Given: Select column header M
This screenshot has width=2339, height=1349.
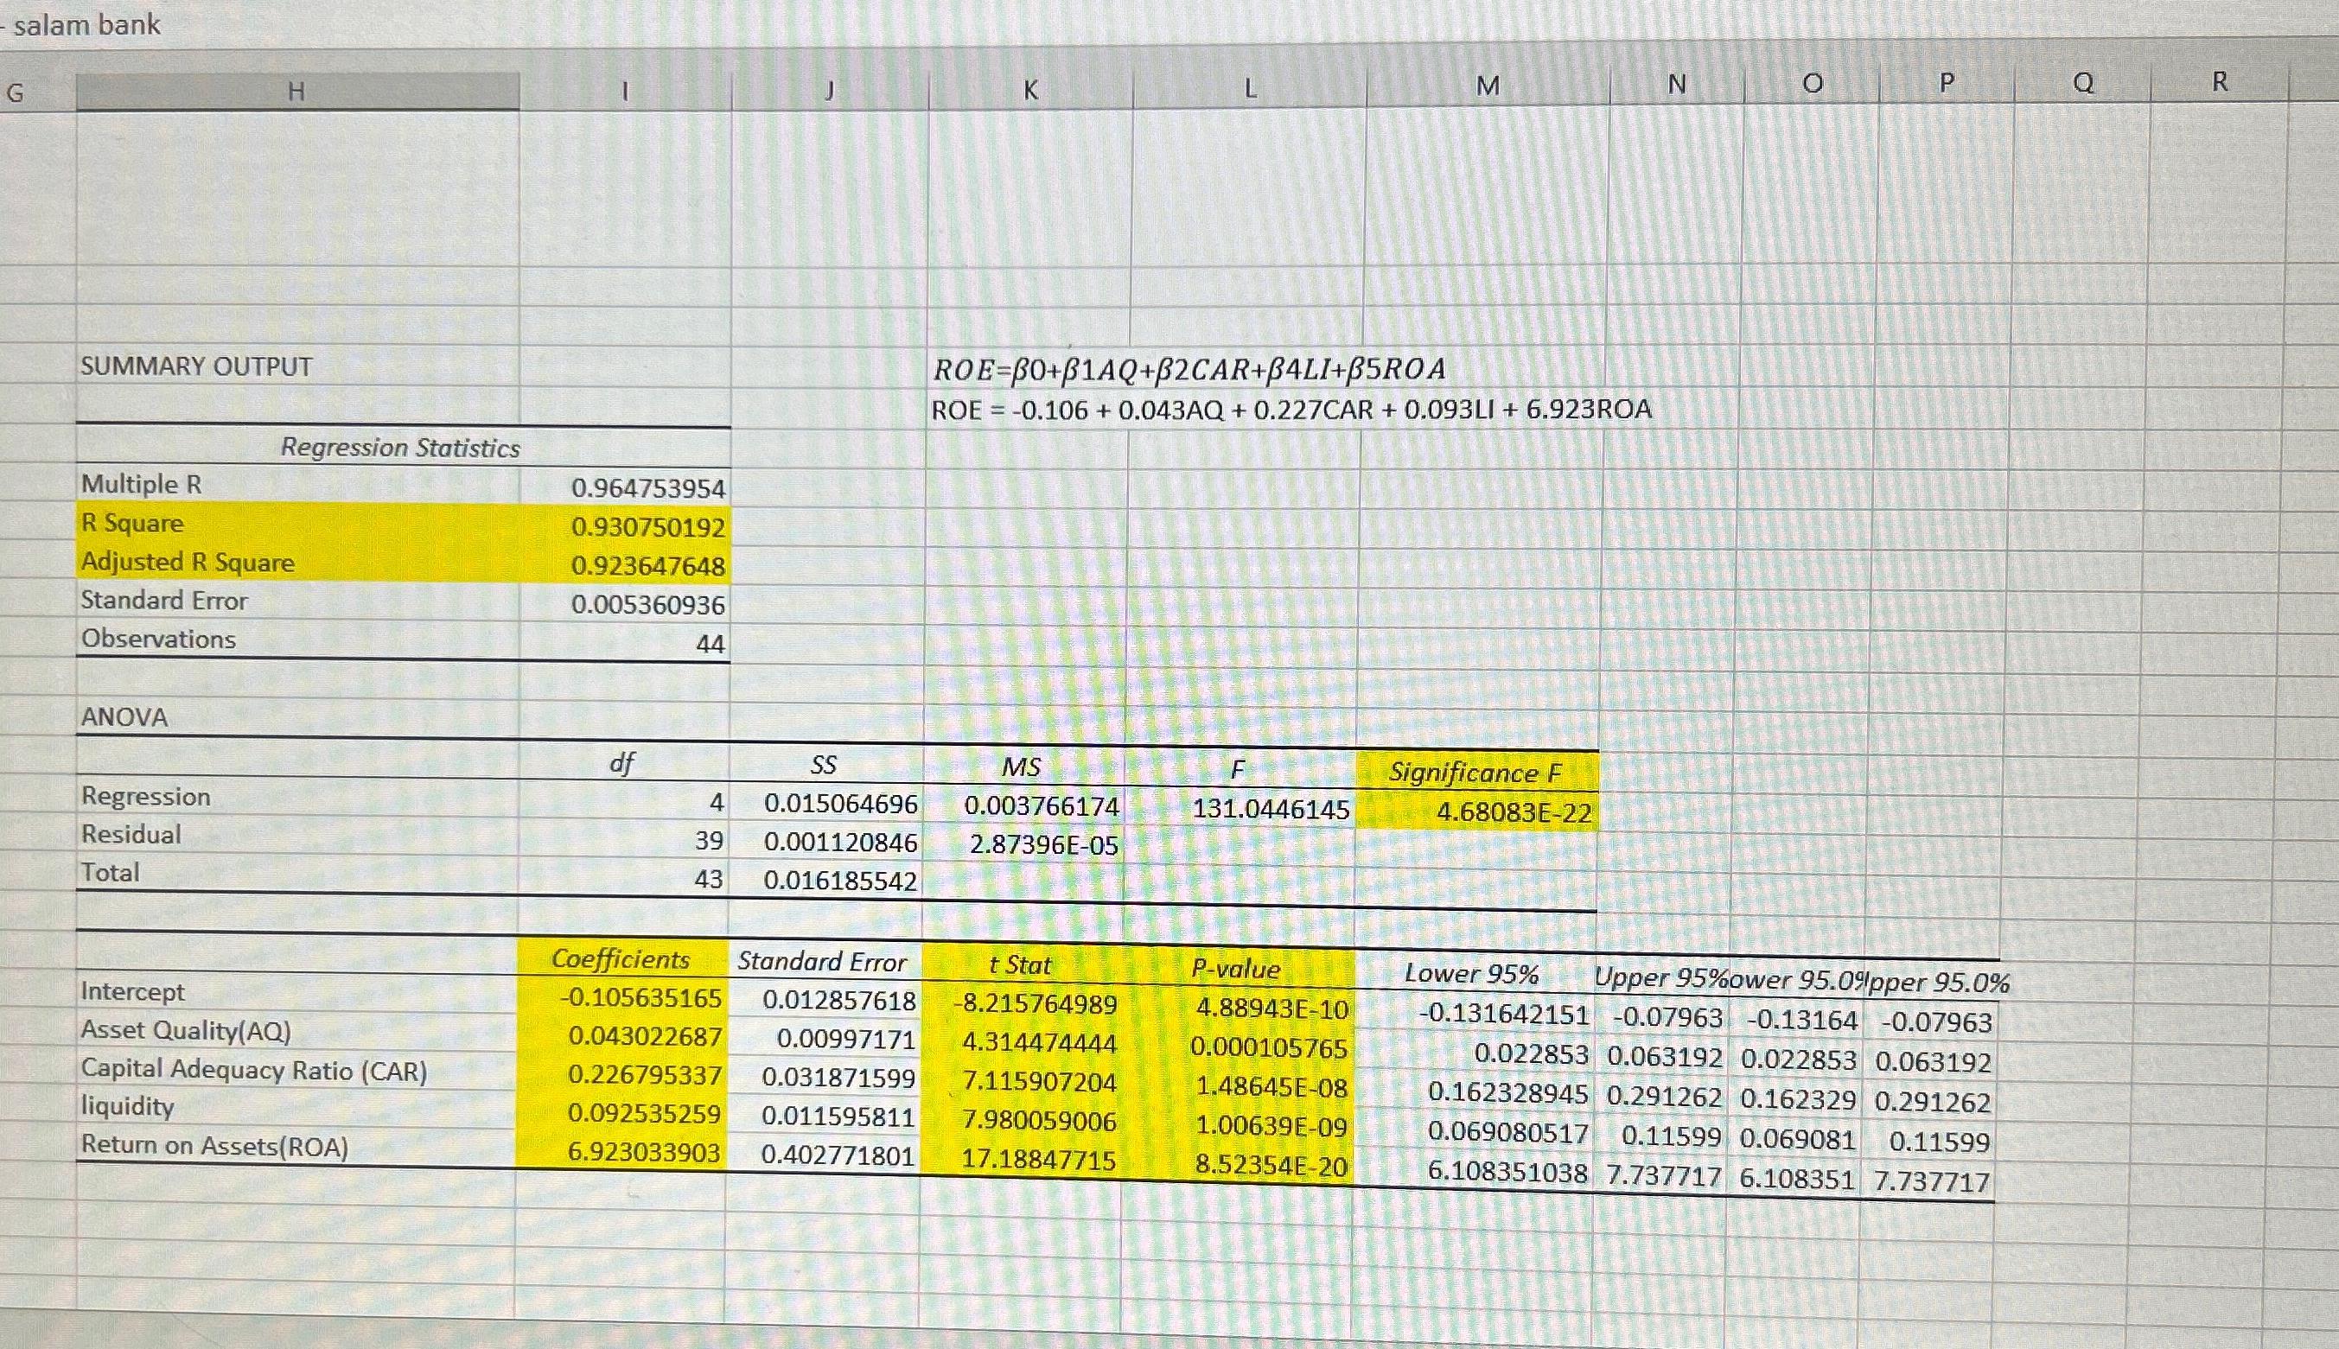Looking at the screenshot, I should pos(1488,88).
